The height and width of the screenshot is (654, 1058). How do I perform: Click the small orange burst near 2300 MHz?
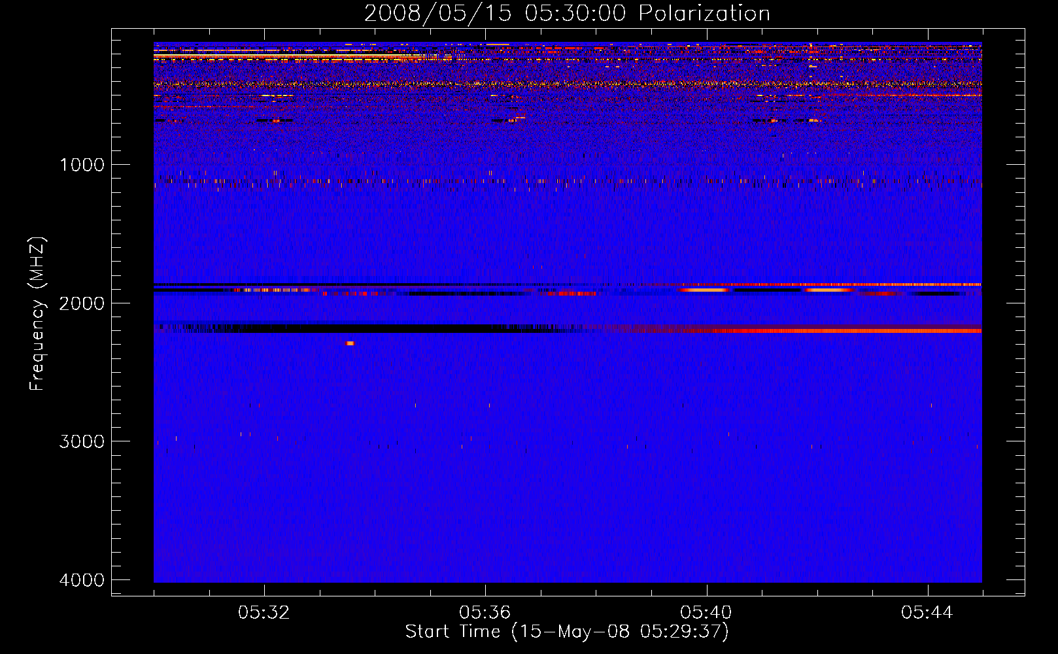(350, 343)
